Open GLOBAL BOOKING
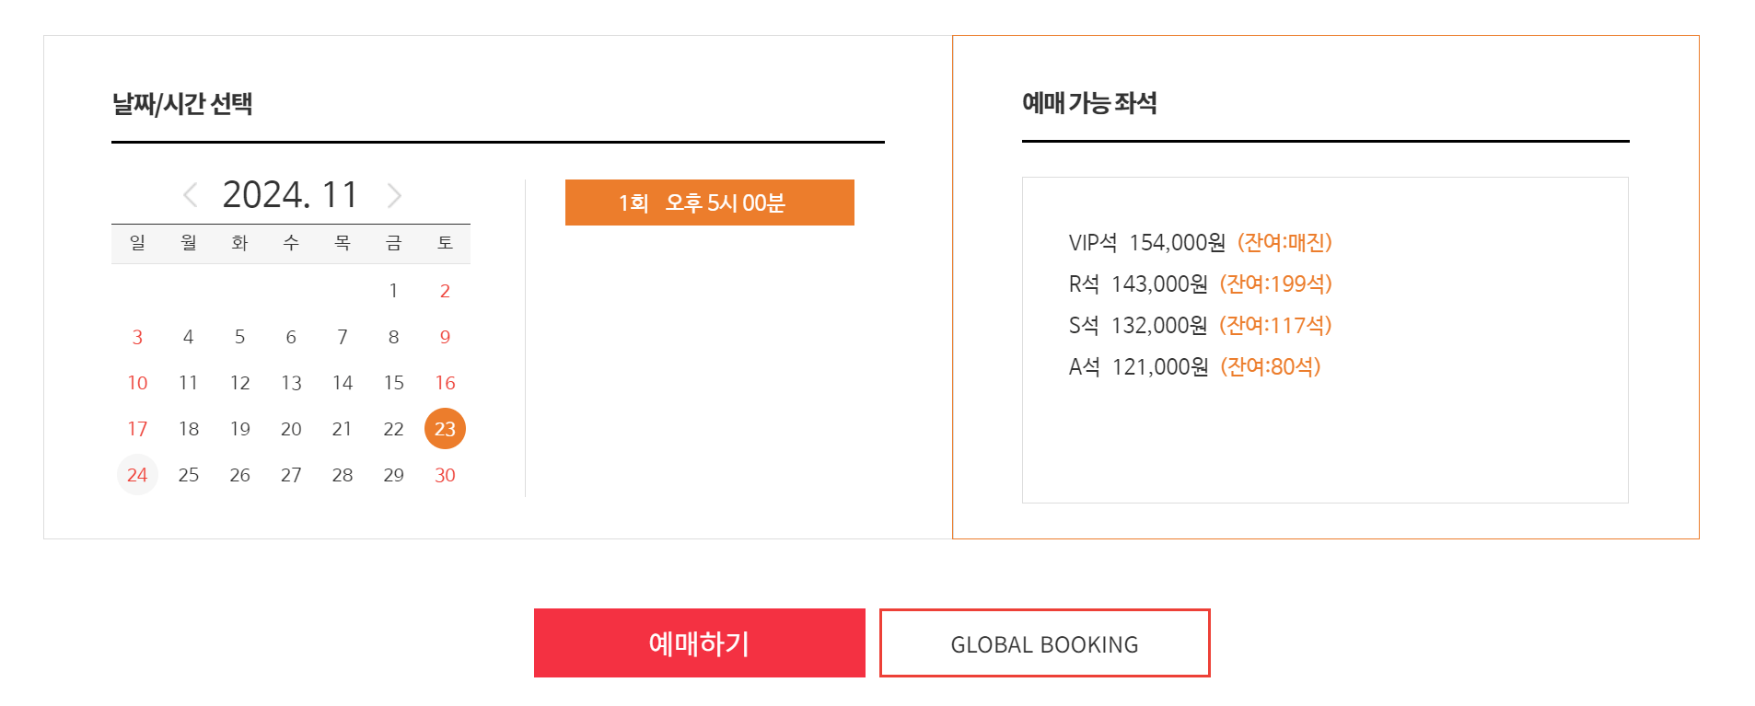This screenshot has height=706, width=1755. [1044, 642]
